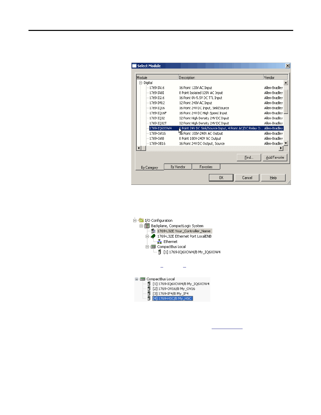Screen dimensions: 321x415
Task: Select module 1769-OB16
Action: (157, 143)
